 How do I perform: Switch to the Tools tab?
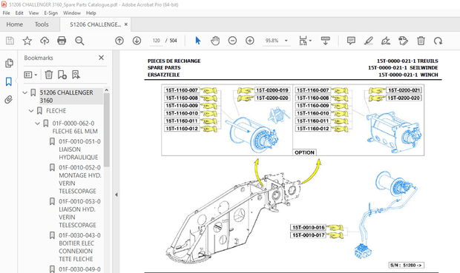(42, 24)
